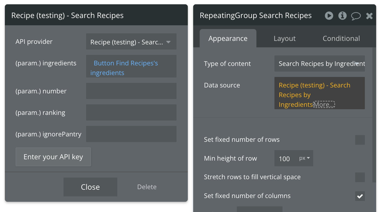The image size is (381, 212).
Task: Click the comment bubble icon
Action: point(356,16)
